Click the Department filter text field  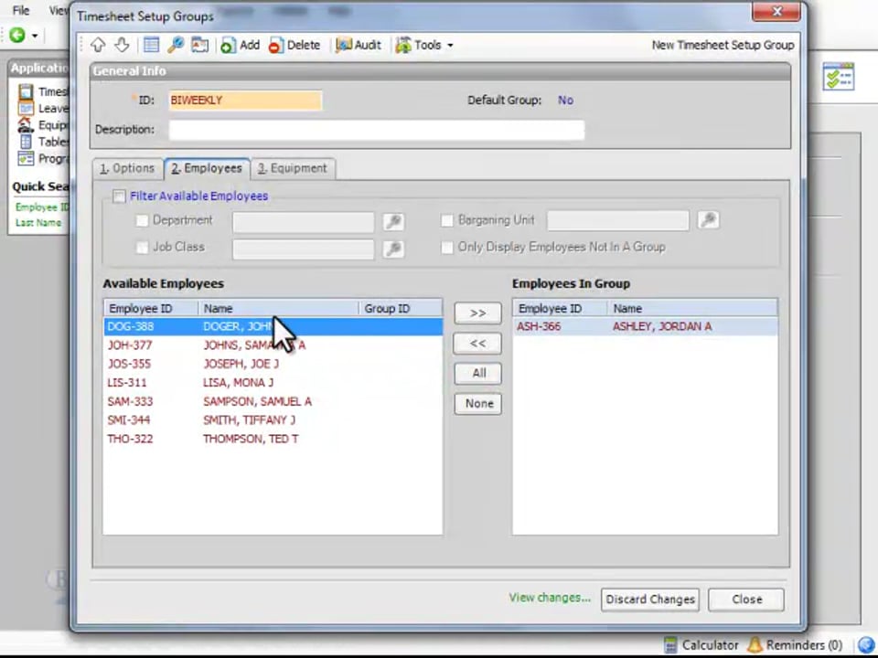pyautogui.click(x=303, y=221)
